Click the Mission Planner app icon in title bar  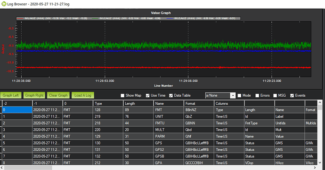(x=4, y=4)
